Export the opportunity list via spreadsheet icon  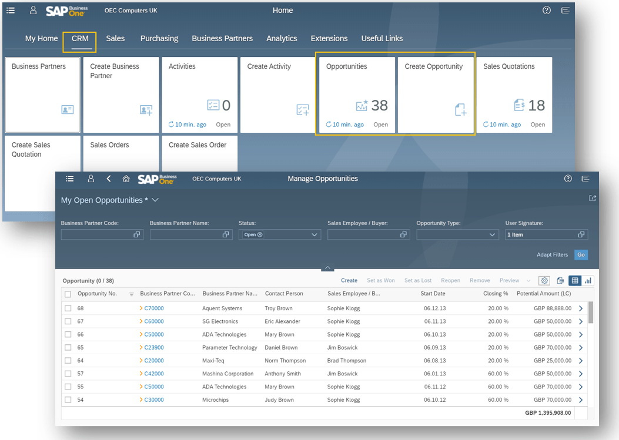pos(560,280)
